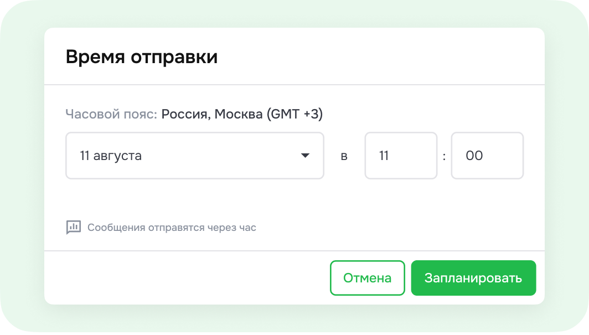Cancel scheduling via the Отмена button
This screenshot has height=335, width=589.
(x=367, y=277)
